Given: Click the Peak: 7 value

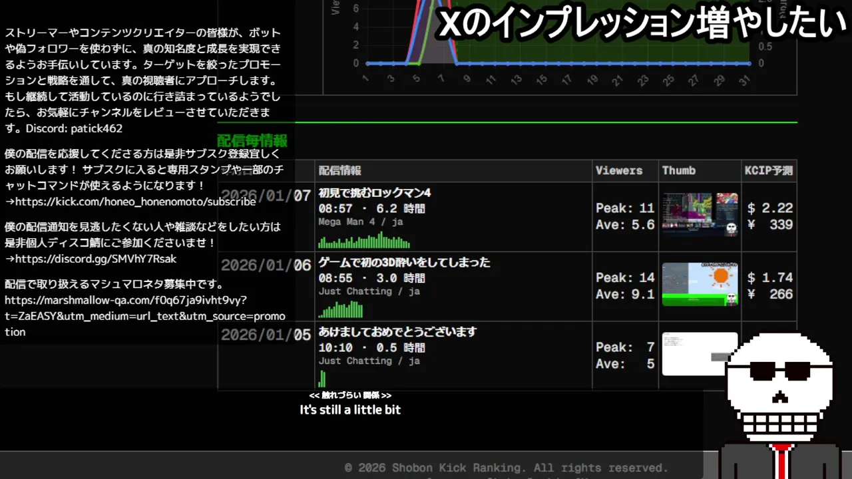Looking at the screenshot, I should coord(625,347).
